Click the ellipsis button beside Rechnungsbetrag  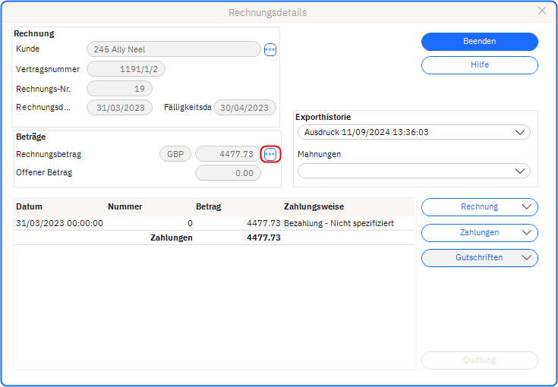click(270, 154)
